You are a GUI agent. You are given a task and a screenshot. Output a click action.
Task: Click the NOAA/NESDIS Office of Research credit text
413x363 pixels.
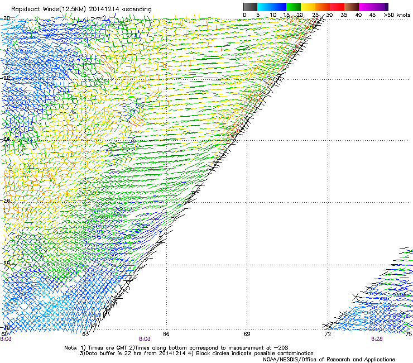click(329, 360)
